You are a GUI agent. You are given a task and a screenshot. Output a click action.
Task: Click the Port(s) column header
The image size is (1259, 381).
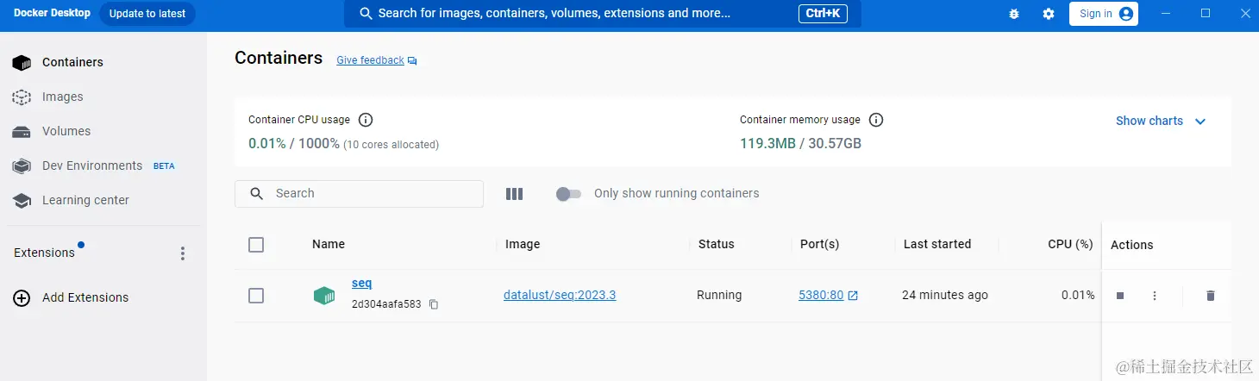819,244
